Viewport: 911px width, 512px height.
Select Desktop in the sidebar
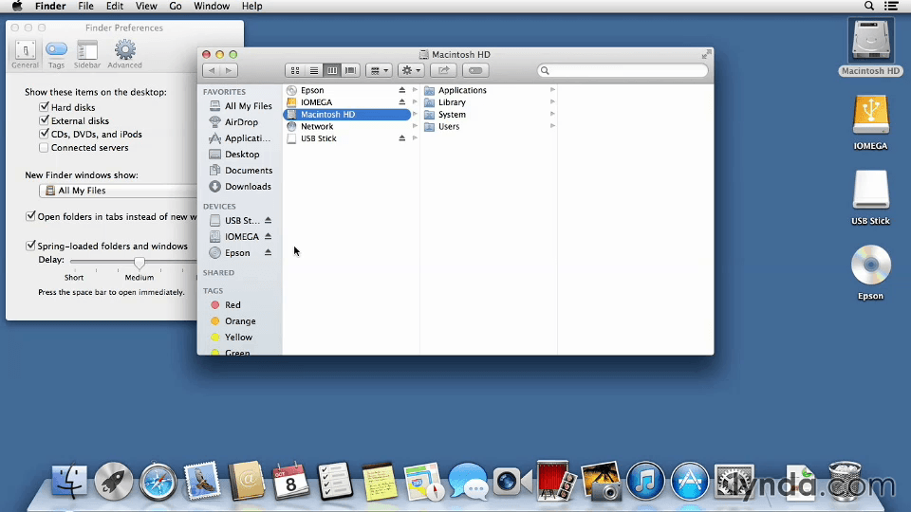234,155
